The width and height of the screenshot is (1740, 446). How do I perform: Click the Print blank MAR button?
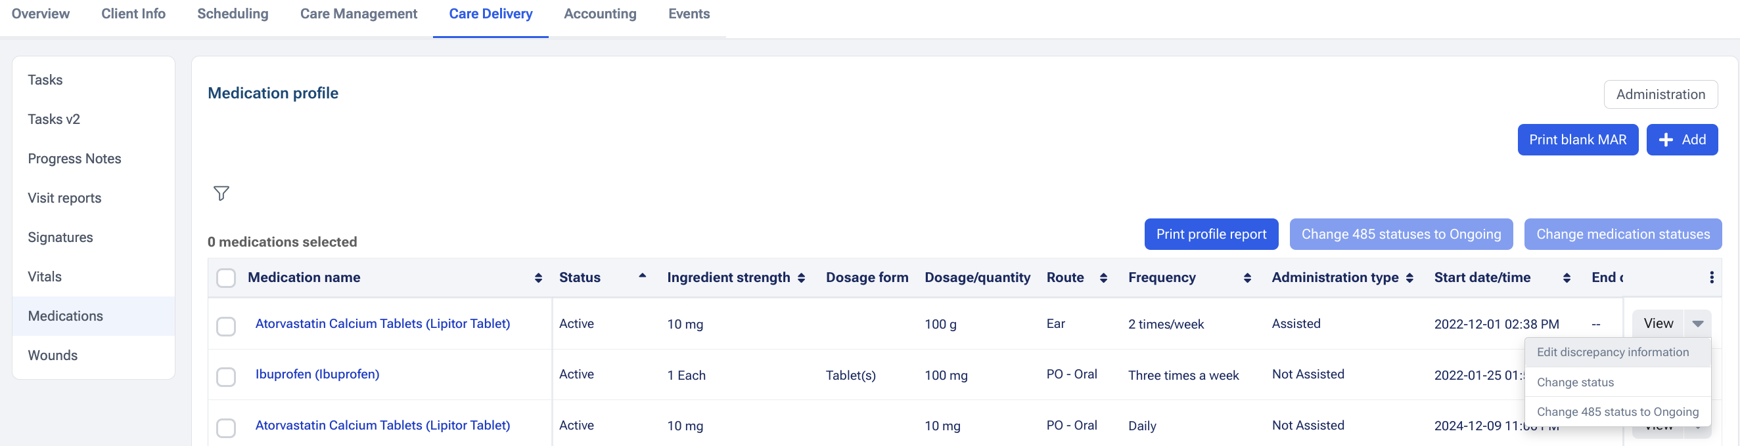[x=1577, y=140]
